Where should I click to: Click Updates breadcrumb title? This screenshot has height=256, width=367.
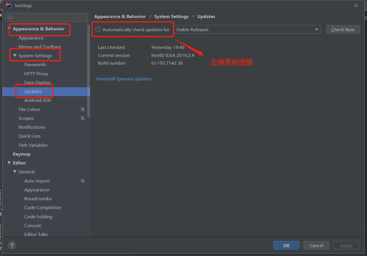pos(206,16)
